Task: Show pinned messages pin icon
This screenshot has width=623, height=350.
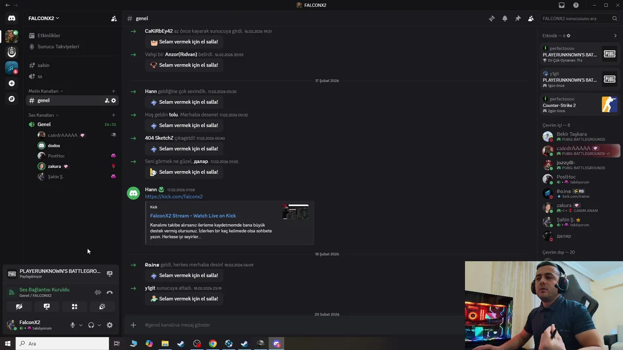Action: pyautogui.click(x=518, y=18)
